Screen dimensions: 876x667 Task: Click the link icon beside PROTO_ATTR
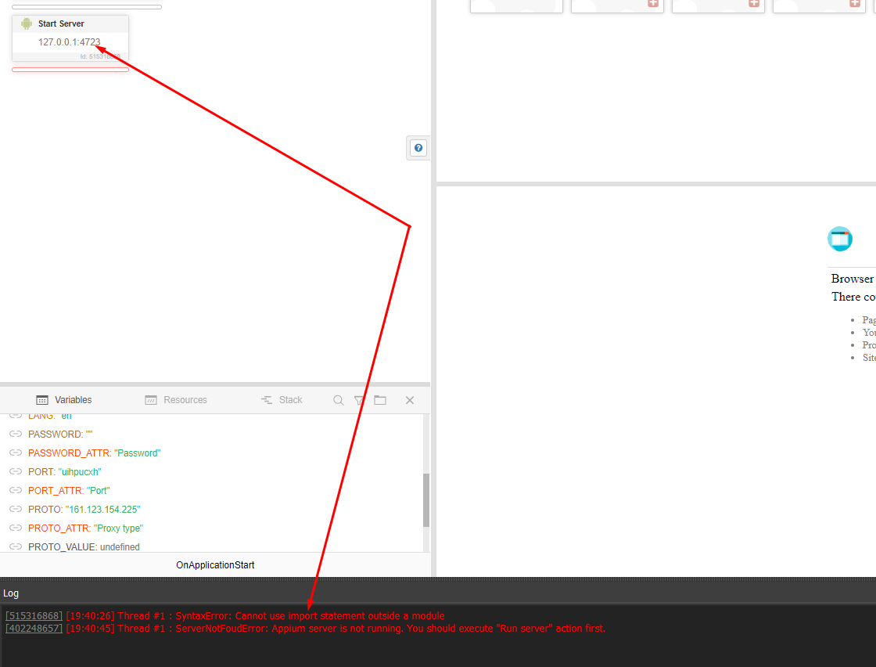[x=16, y=528]
